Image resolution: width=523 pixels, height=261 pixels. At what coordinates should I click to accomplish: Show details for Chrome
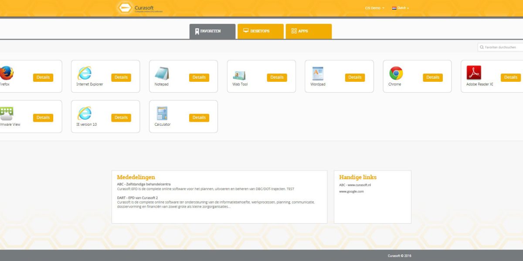click(433, 77)
